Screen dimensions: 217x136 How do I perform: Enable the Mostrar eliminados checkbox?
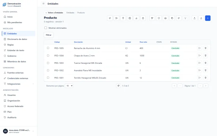[46, 28]
